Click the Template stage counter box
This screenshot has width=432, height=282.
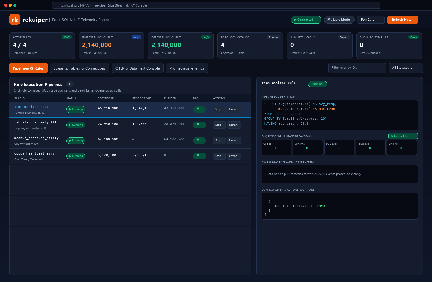point(370,147)
